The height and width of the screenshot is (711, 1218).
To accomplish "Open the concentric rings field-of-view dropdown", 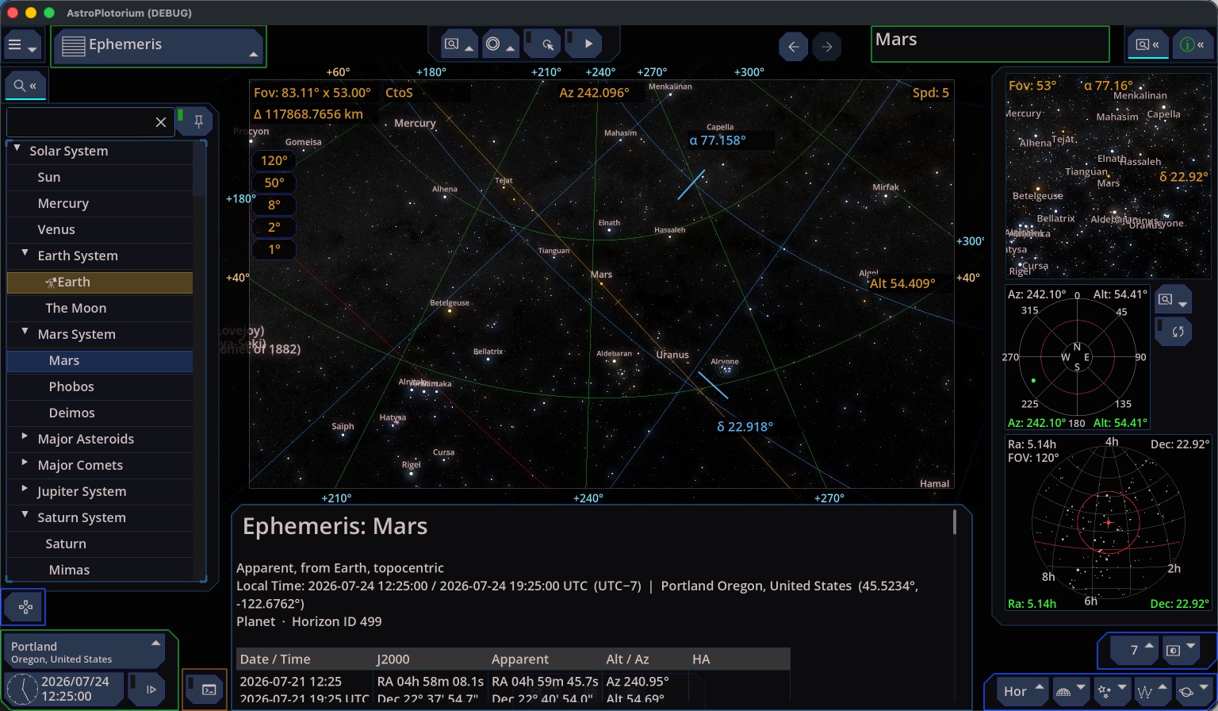I will tap(500, 44).
